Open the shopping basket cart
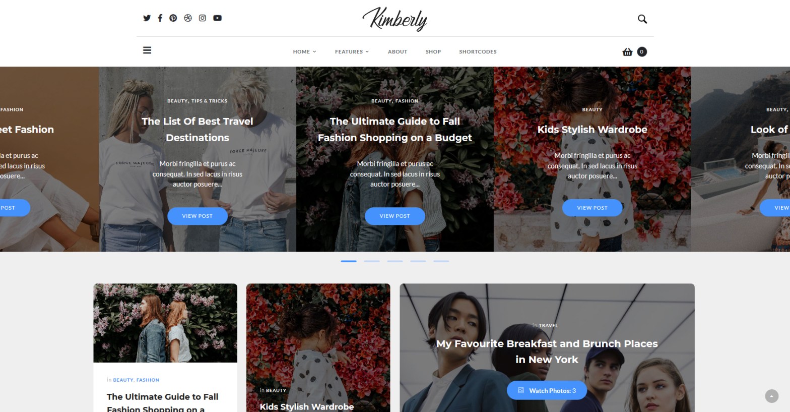This screenshot has height=412, width=790. point(627,51)
